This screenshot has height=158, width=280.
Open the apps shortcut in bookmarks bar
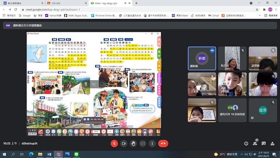tap(9, 16)
